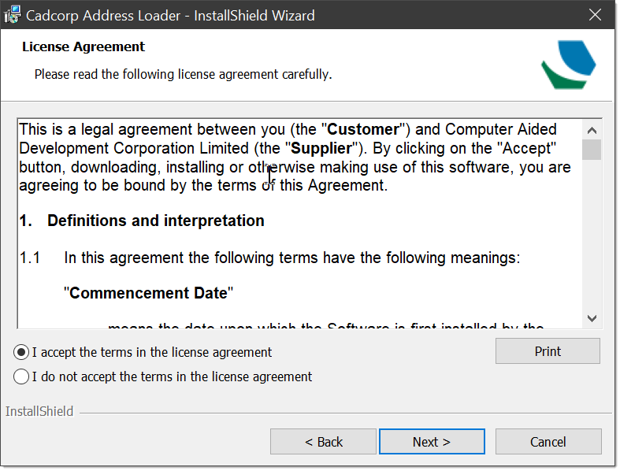Click the Cadcorp logo in header
The image size is (620, 471).
569,65
